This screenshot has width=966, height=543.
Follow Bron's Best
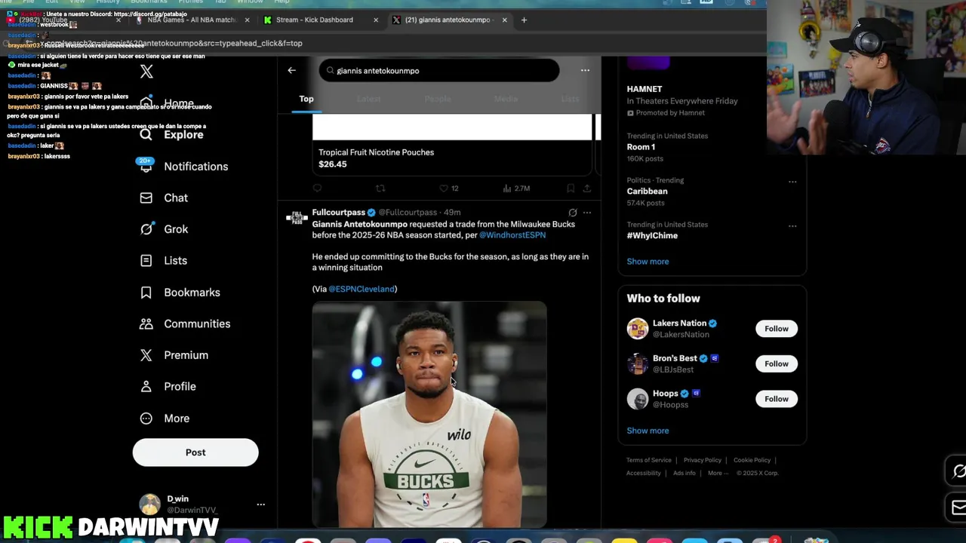pyautogui.click(x=776, y=364)
